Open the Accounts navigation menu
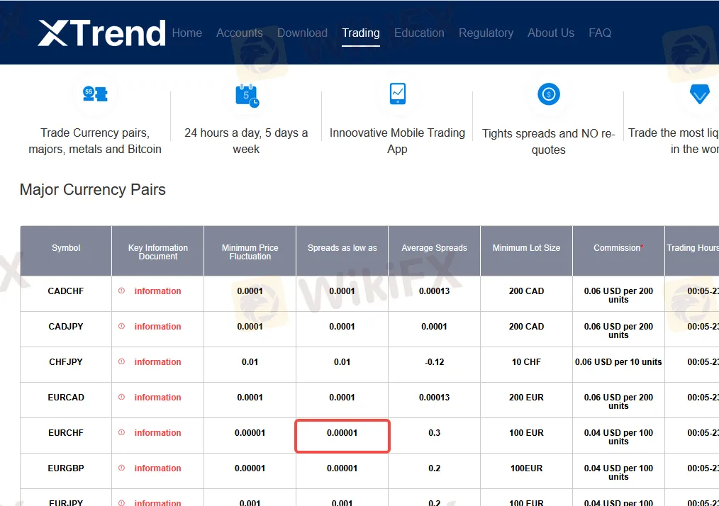719x506 pixels. (239, 33)
